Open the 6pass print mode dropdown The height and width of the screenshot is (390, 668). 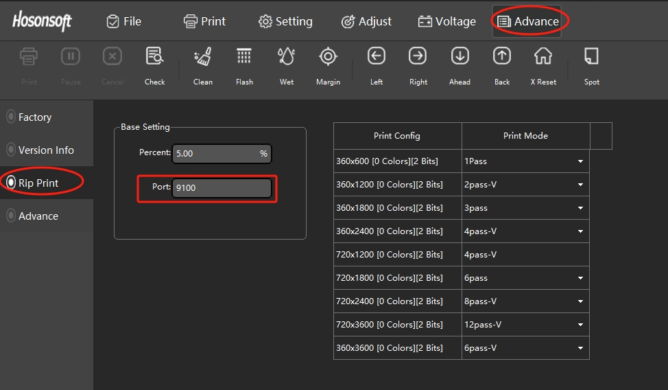click(x=580, y=278)
